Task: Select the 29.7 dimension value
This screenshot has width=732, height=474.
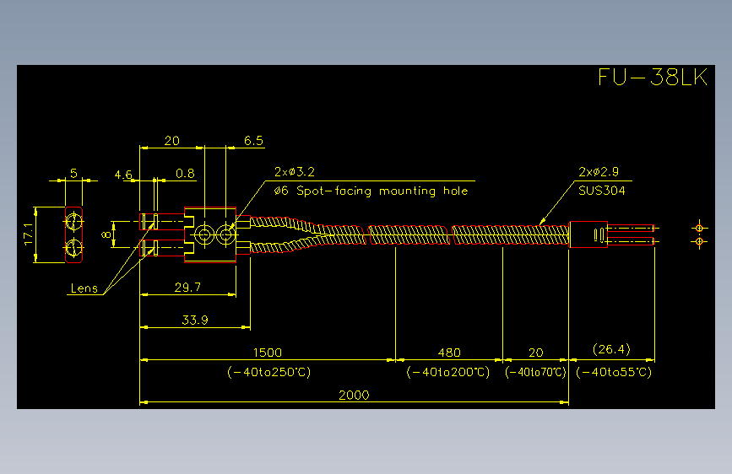Action: coord(187,288)
